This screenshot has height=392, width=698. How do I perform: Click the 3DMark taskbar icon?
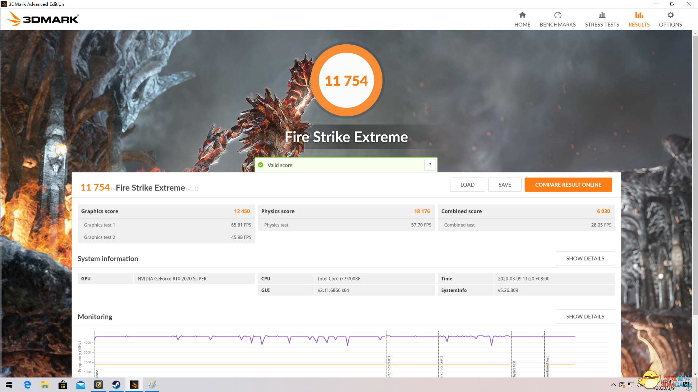click(134, 385)
